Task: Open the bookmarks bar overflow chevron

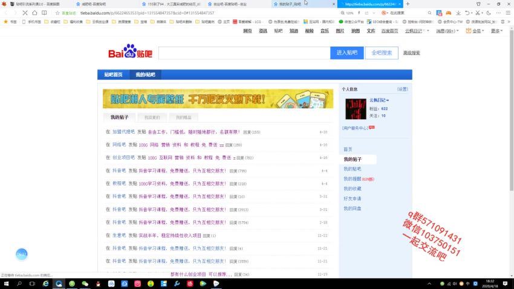Action: click(x=509, y=22)
